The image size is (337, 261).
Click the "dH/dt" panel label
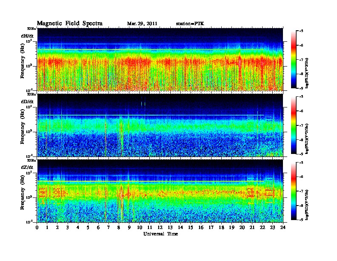tap(27, 36)
